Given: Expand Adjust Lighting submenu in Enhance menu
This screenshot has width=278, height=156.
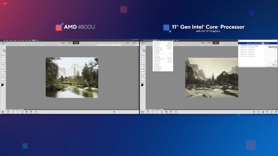Looking at the screenshot, I should [163, 56].
